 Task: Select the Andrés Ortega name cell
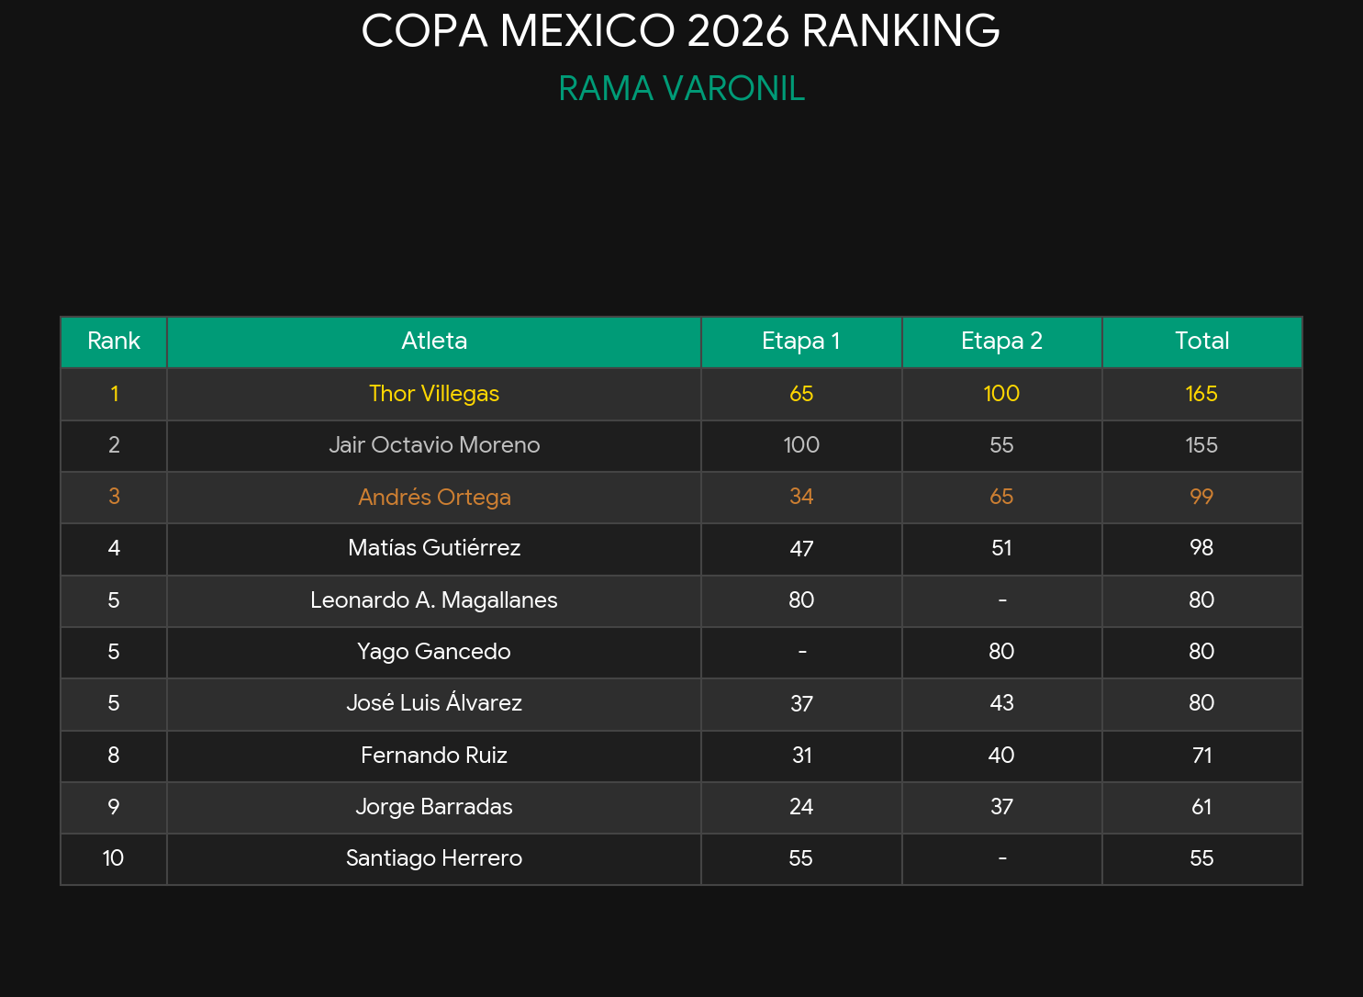tap(434, 497)
